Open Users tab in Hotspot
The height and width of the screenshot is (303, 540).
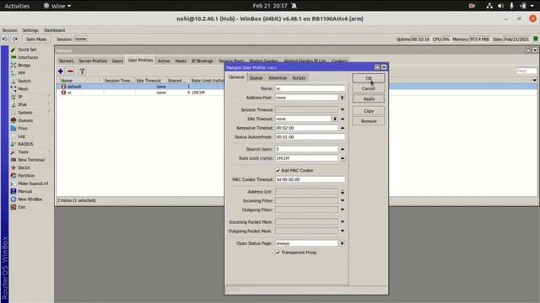[x=117, y=61]
